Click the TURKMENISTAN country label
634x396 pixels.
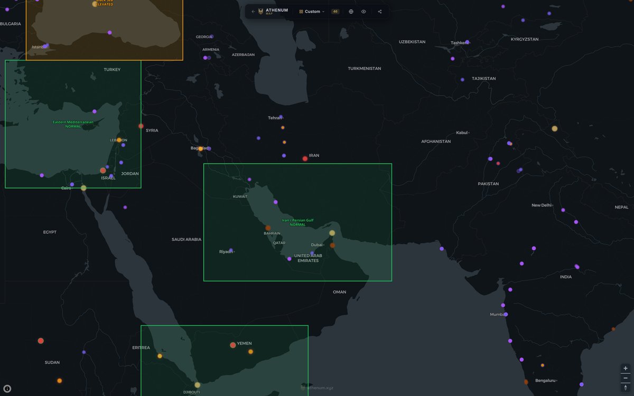[x=365, y=69]
